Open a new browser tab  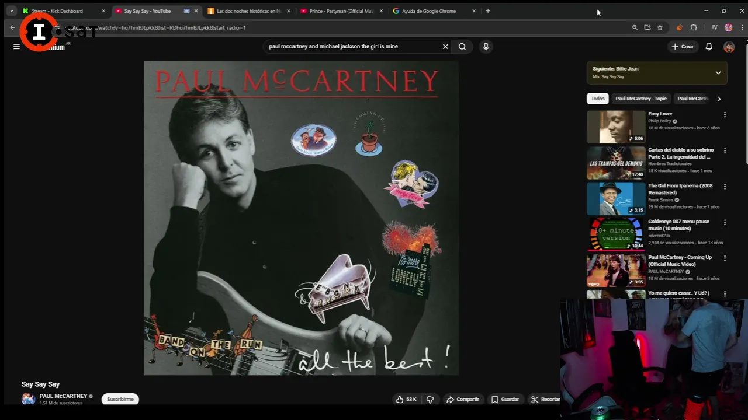488,11
